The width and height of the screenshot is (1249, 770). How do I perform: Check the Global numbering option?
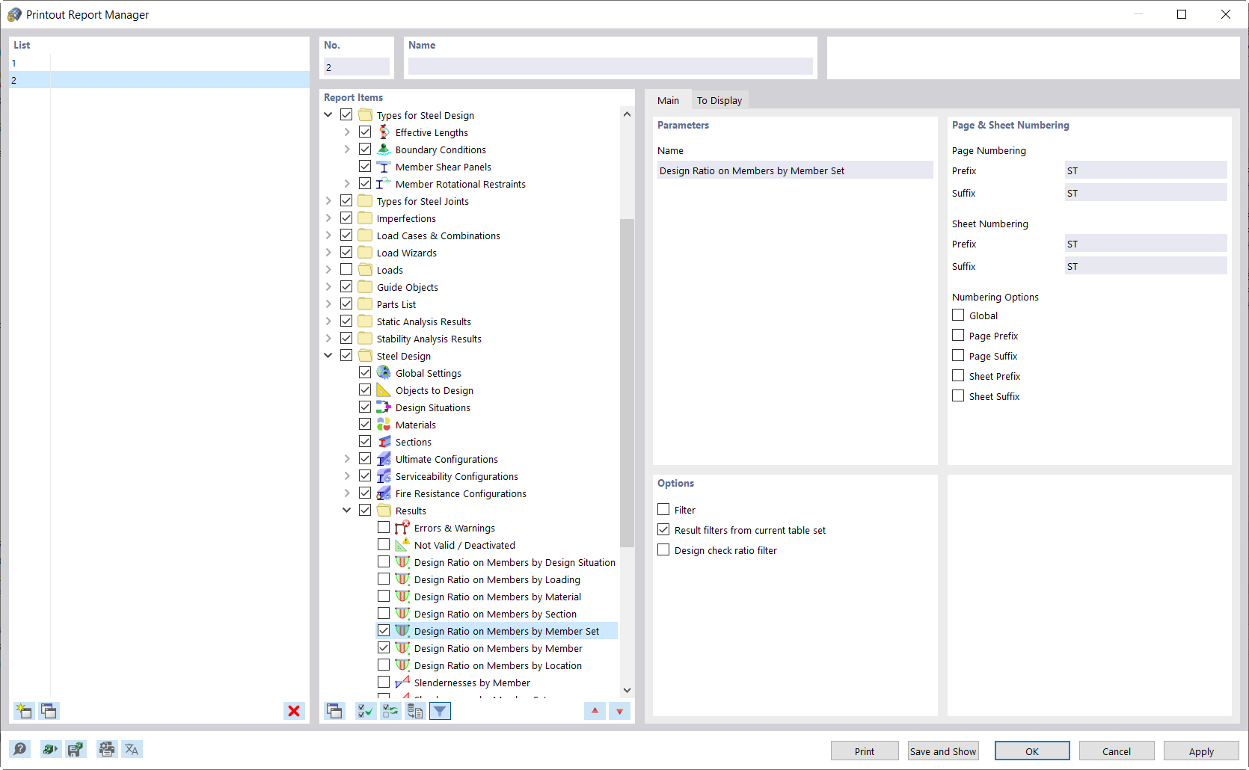pos(958,315)
